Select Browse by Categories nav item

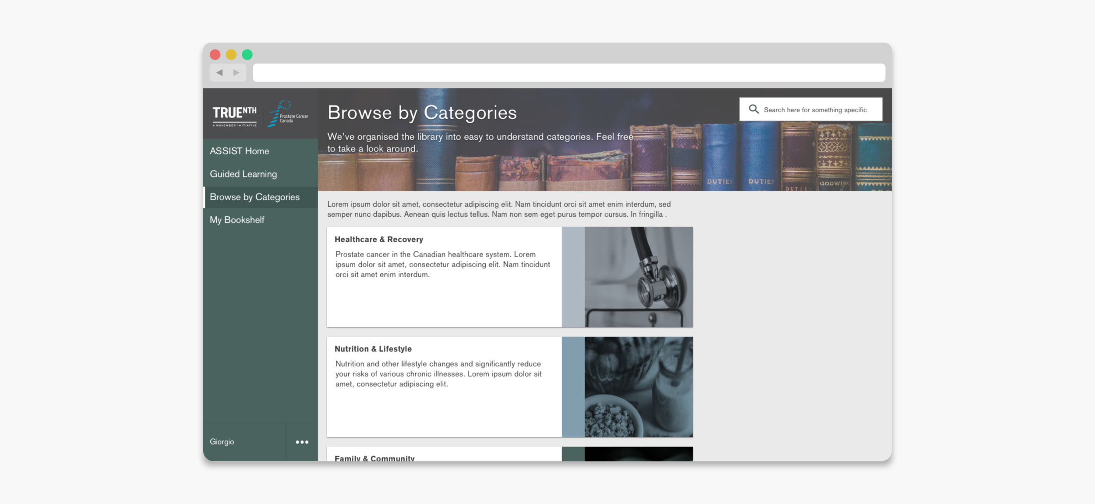click(254, 197)
